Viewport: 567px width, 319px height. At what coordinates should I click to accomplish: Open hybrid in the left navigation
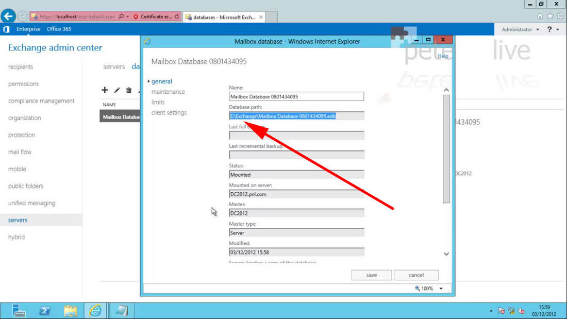point(16,237)
